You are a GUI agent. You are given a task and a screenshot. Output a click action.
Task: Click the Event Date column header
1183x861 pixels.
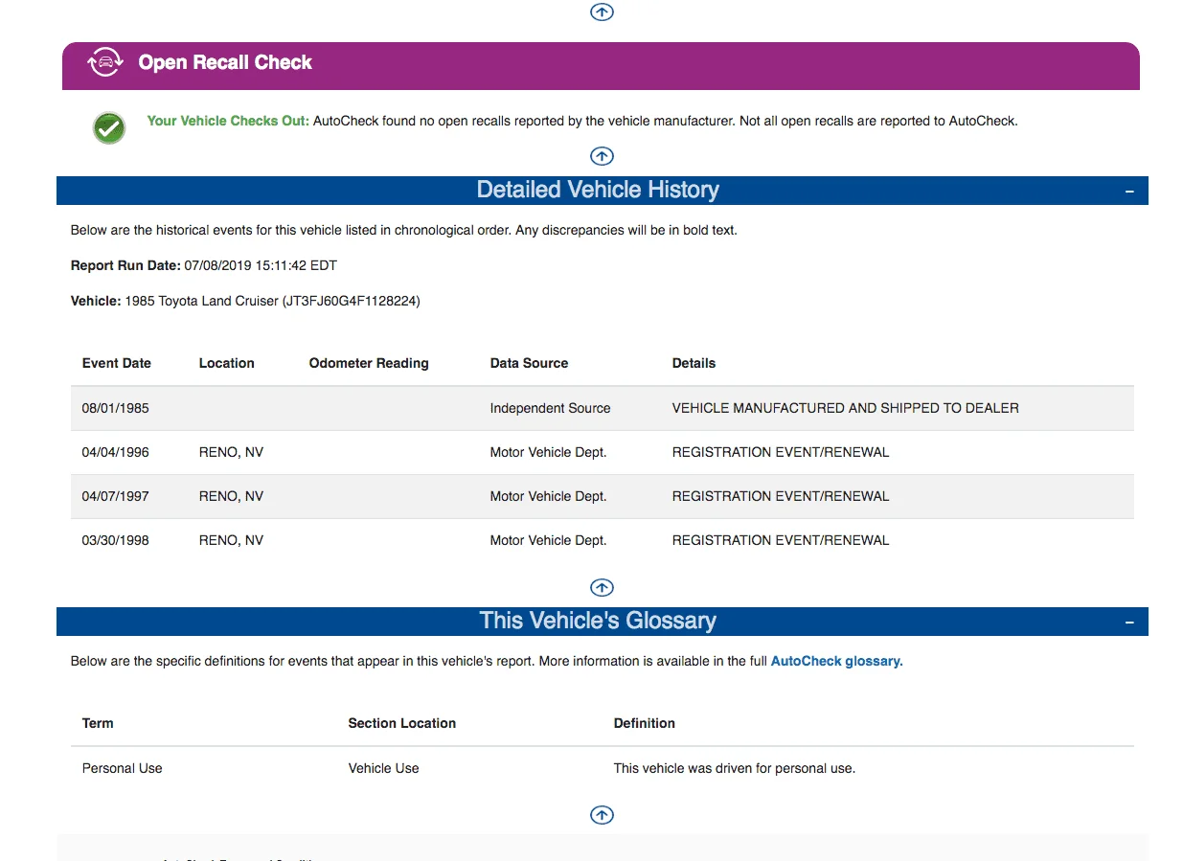117,363
